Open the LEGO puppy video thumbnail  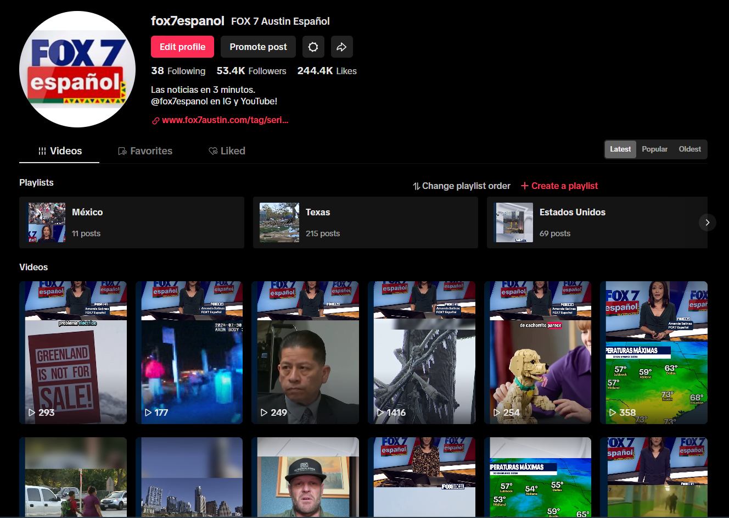(538, 353)
